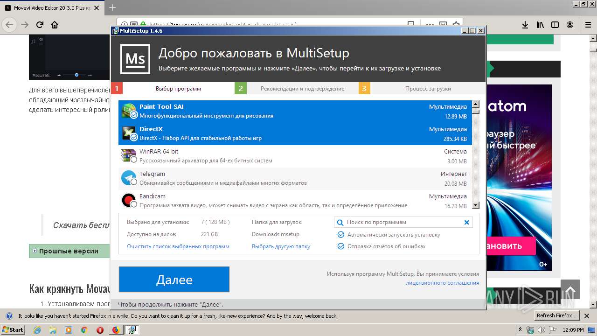The width and height of the screenshot is (597, 336).
Task: Click the Интернет category of Telegram
Action: pyautogui.click(x=454, y=174)
